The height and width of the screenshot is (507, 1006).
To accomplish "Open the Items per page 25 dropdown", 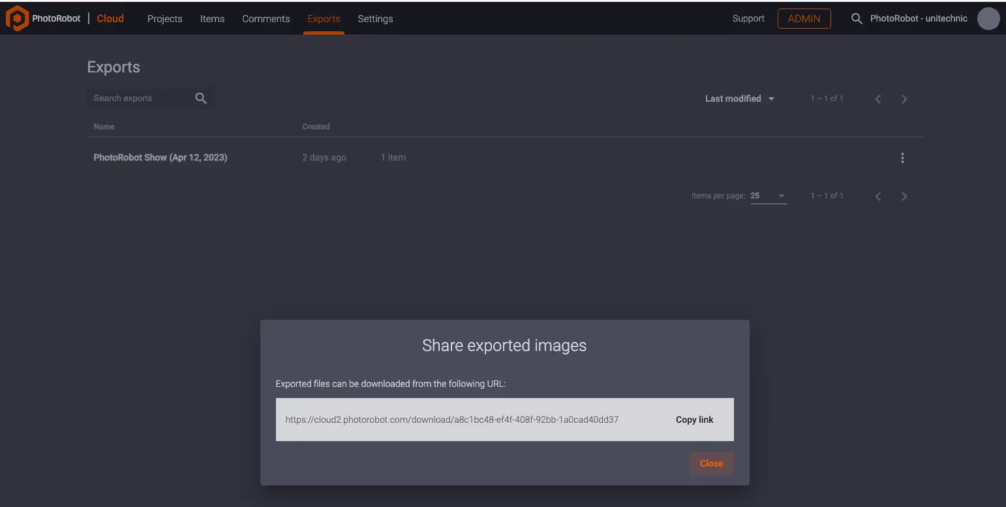I will click(x=769, y=196).
